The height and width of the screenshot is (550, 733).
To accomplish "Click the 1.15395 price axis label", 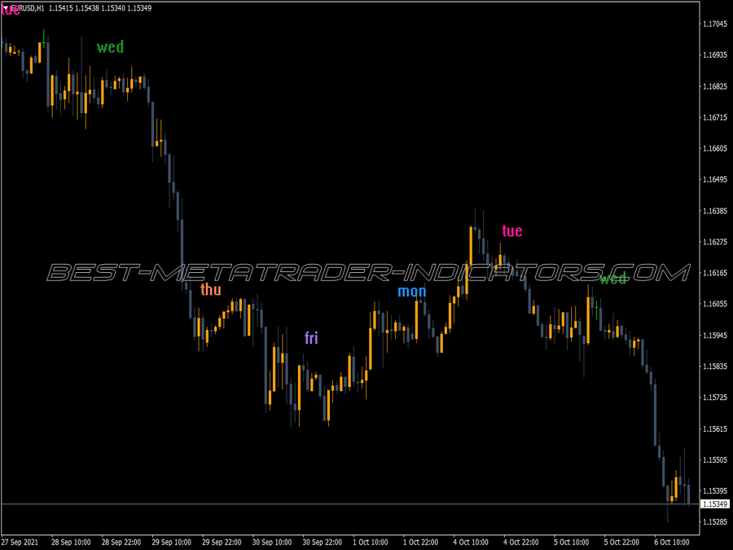I will 715,491.
